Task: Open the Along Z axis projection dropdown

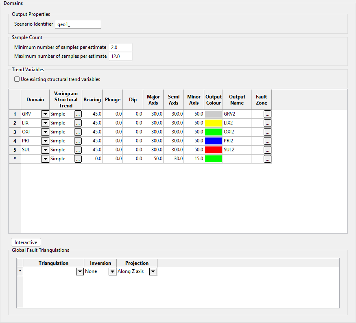Action: click(153, 272)
